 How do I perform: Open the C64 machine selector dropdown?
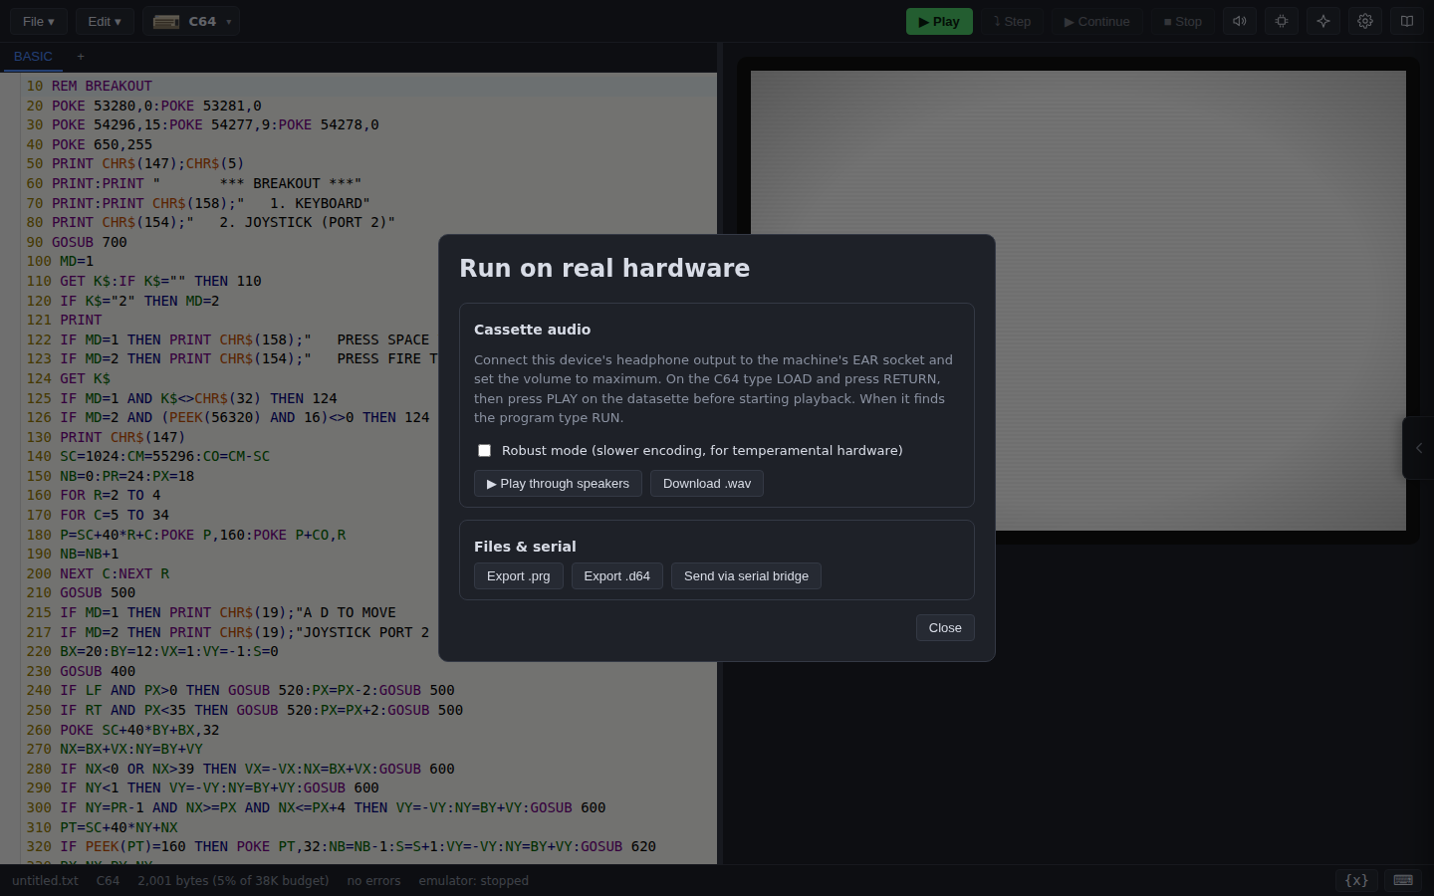coord(191,21)
